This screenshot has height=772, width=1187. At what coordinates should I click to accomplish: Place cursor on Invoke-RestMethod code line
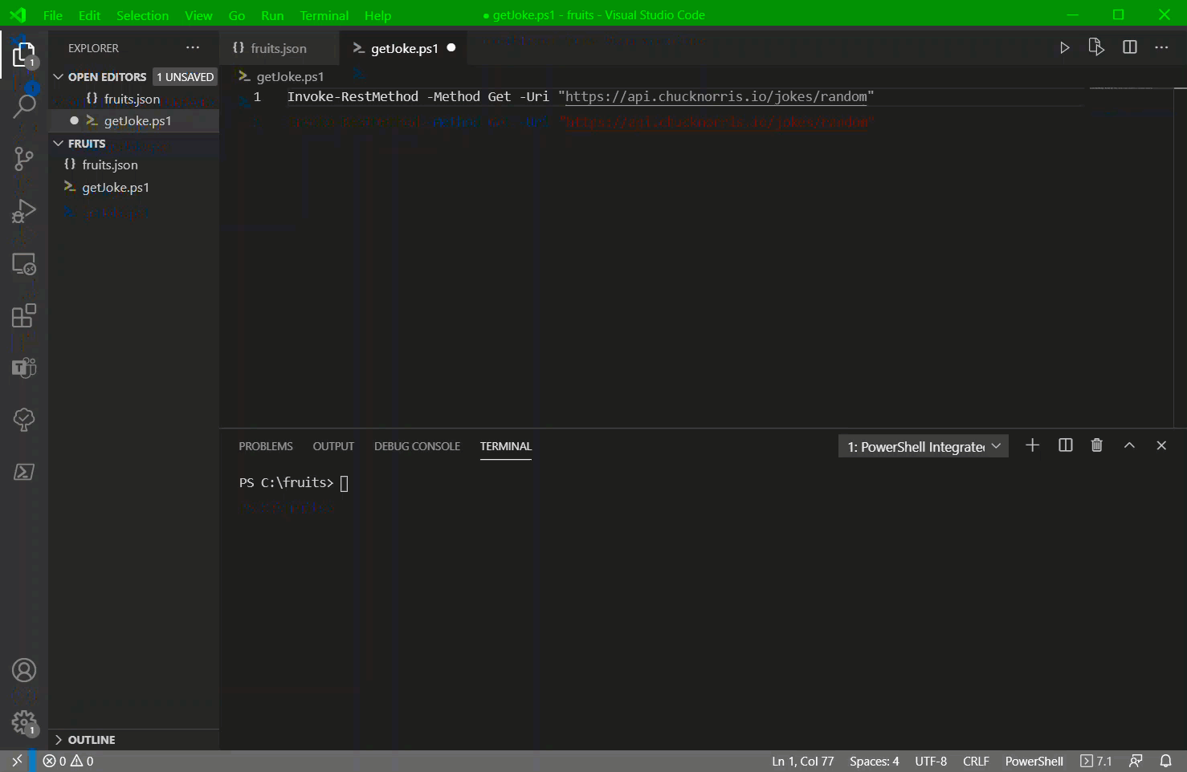click(x=580, y=96)
